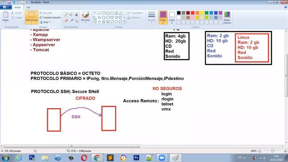Pick the Five-point star shape
288x162 pixels.
tap(103, 22)
